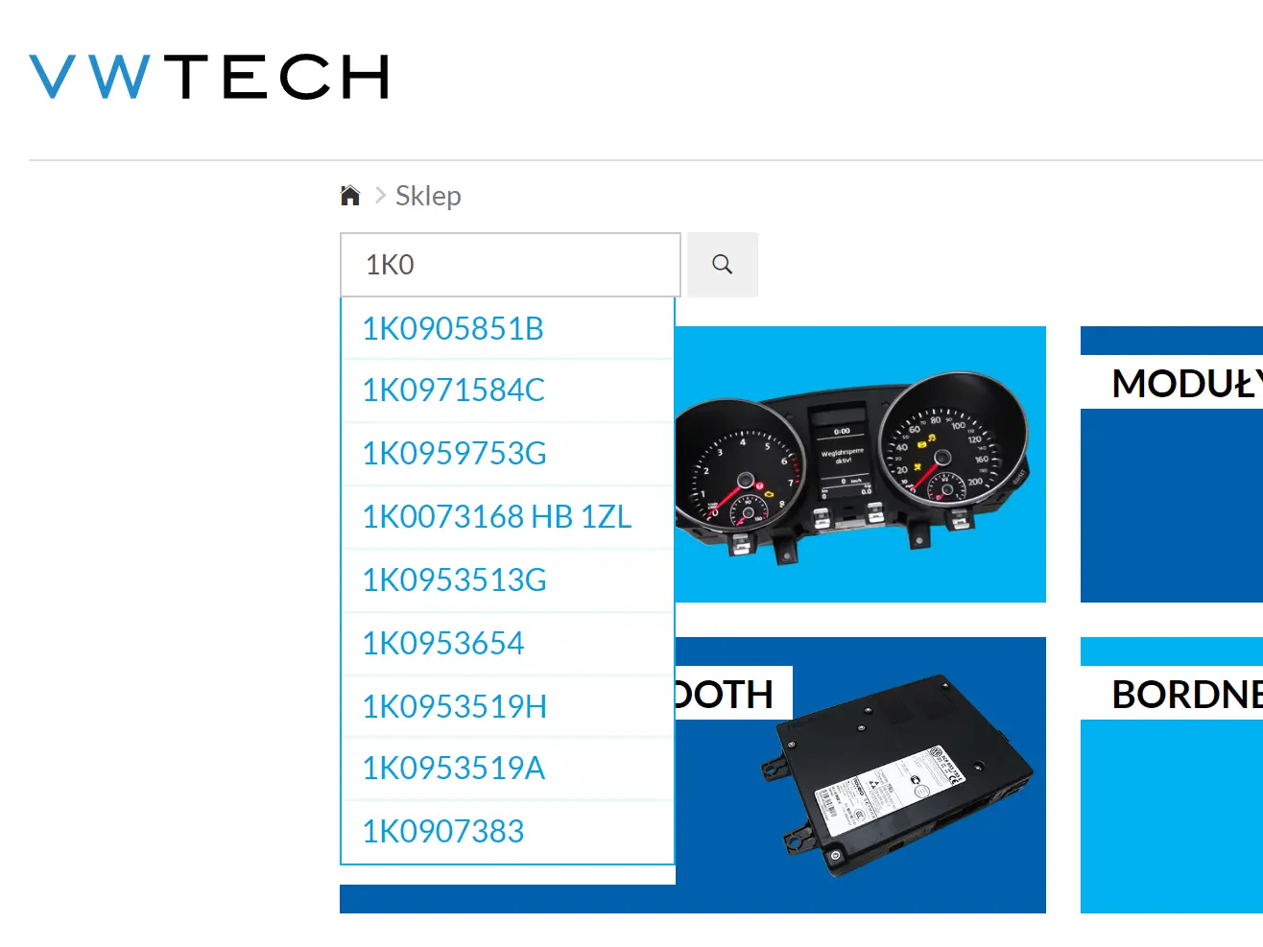Click the magnifier search button

click(x=723, y=265)
